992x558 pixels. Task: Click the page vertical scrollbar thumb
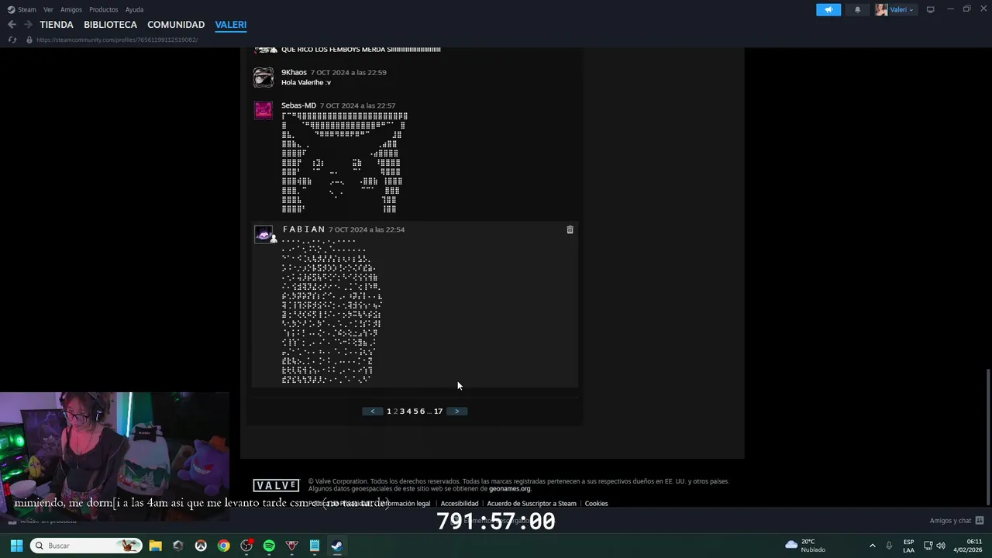(987, 436)
